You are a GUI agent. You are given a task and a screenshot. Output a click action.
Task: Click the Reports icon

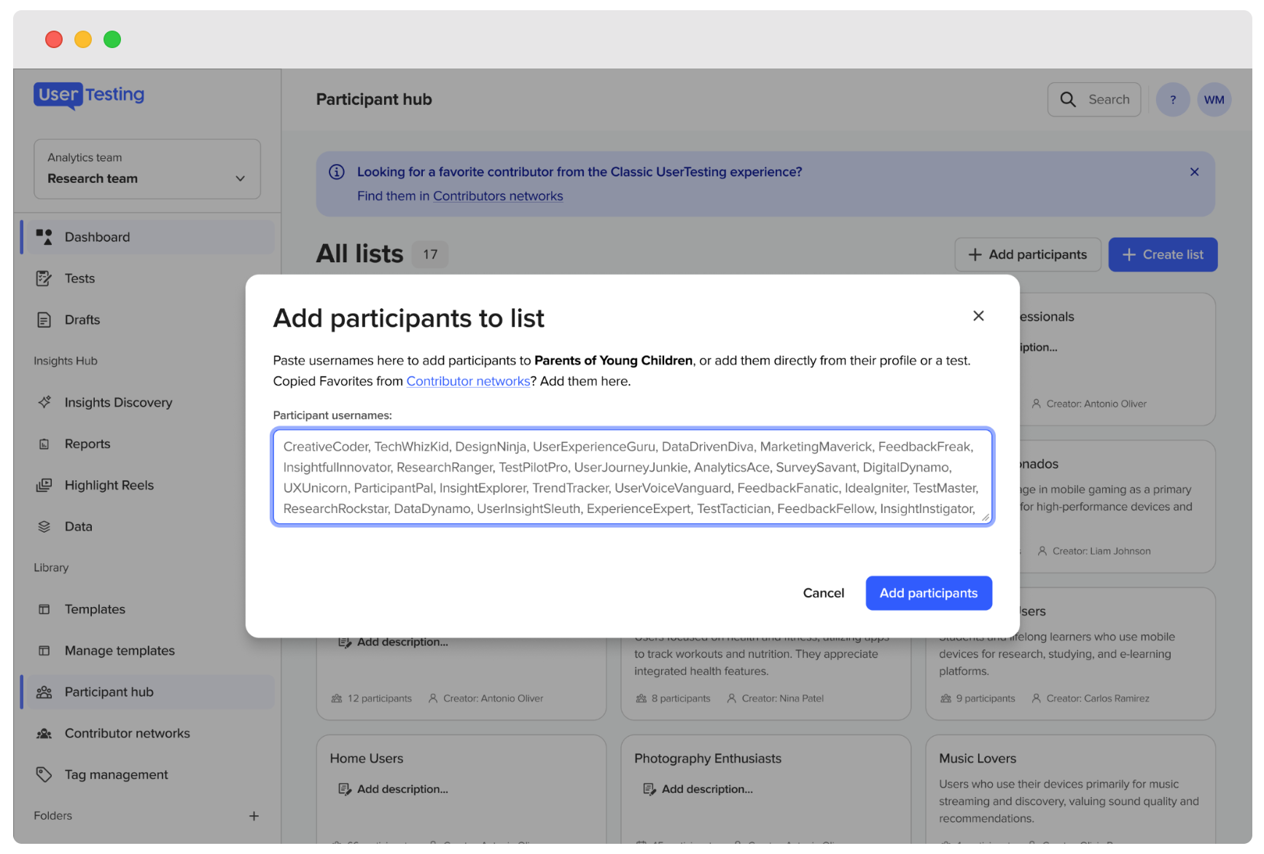pyautogui.click(x=44, y=444)
